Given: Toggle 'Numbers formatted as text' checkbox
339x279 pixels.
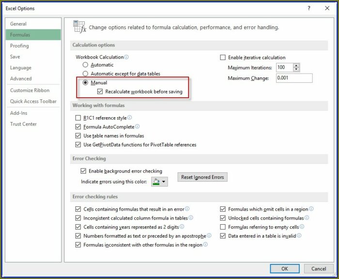Looking at the screenshot, I should pos(78,236).
